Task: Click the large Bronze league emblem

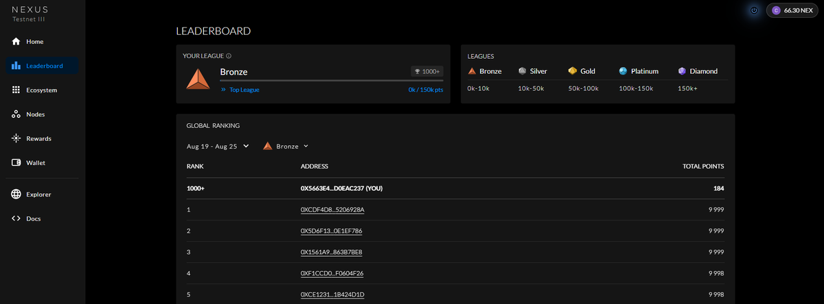Action: [198, 79]
